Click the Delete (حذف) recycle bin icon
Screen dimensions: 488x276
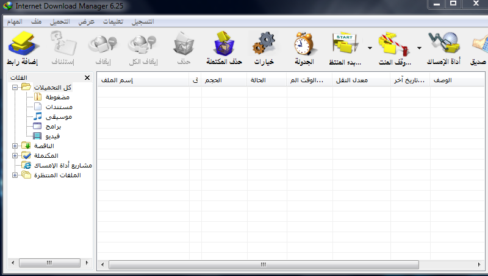(x=184, y=44)
